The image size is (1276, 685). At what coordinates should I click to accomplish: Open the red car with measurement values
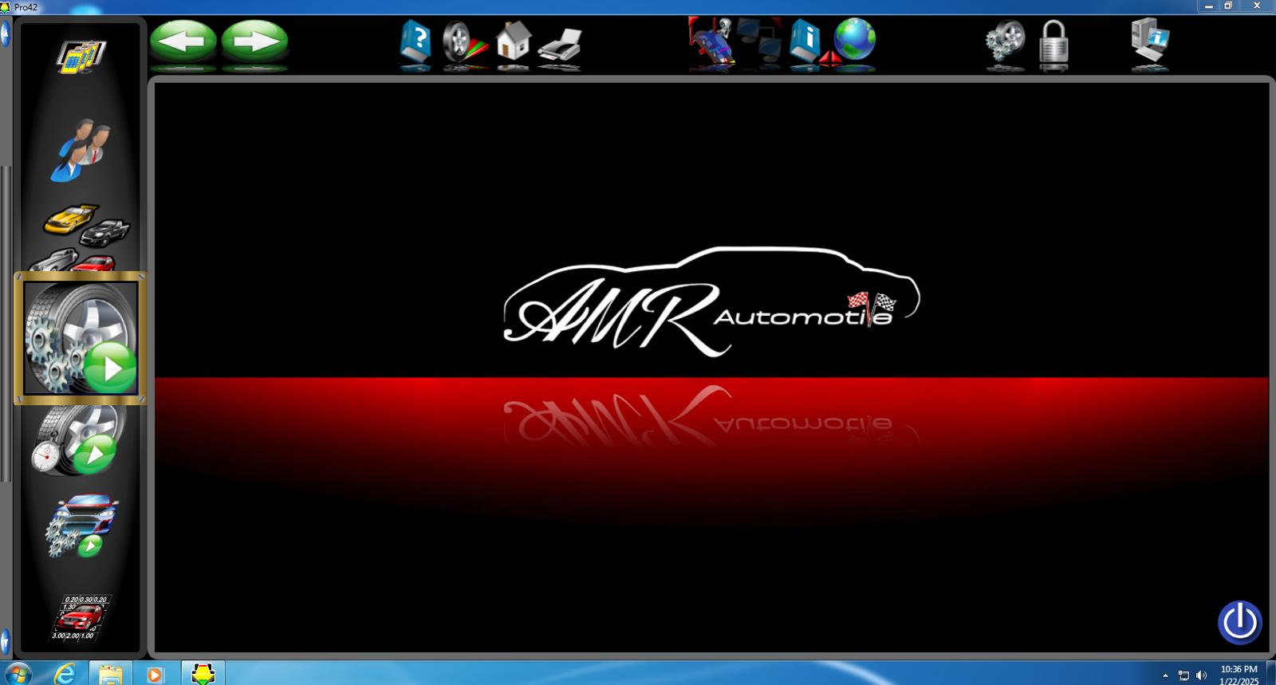click(81, 617)
